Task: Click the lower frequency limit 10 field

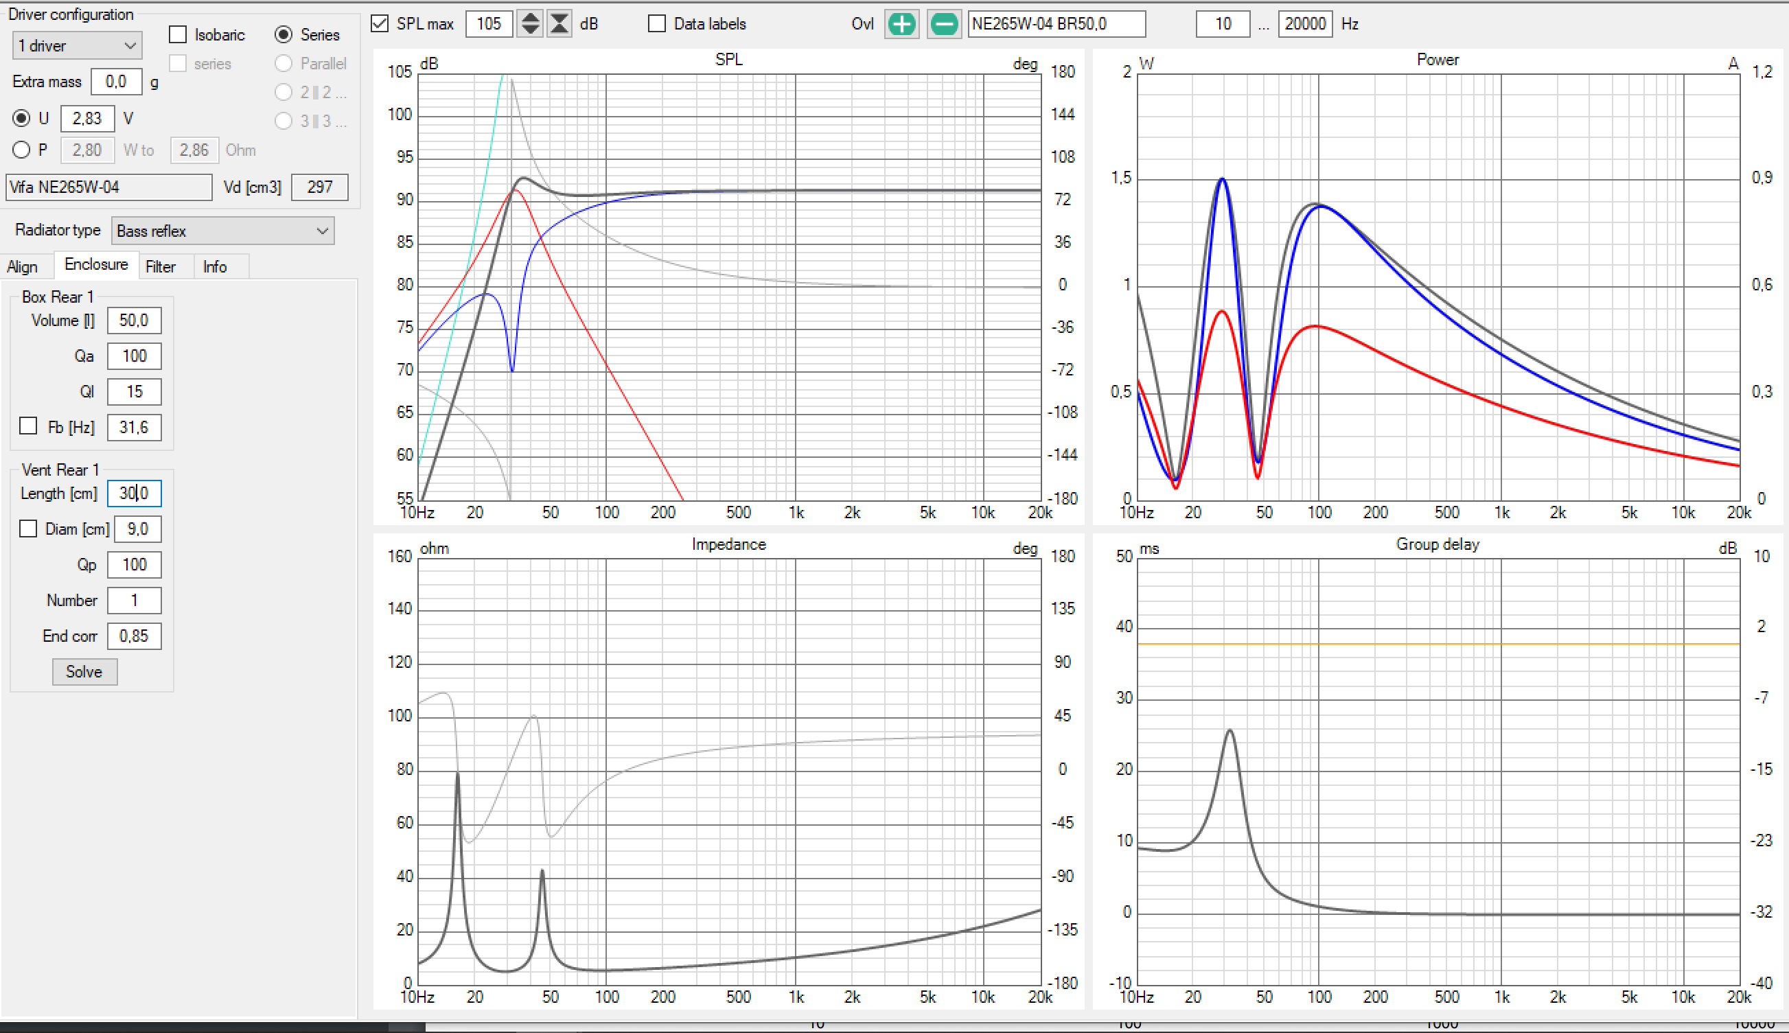Action: pos(1222,24)
